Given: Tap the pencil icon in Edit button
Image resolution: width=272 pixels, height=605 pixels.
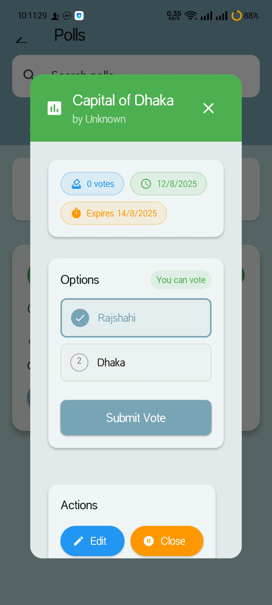Looking at the screenshot, I should tap(79, 541).
